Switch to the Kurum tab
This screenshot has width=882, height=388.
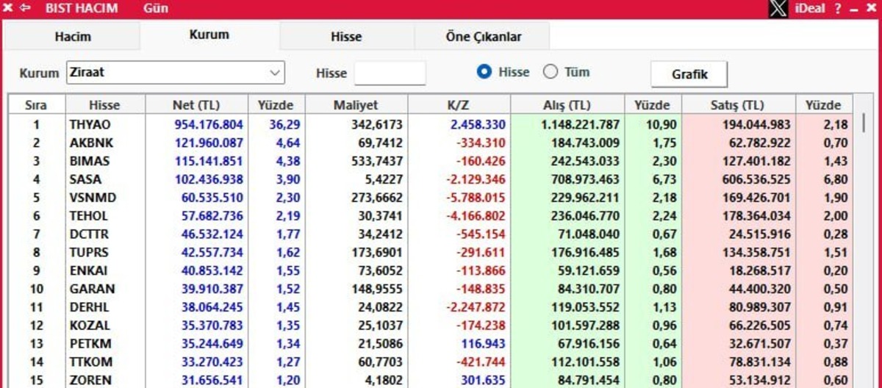(x=209, y=35)
